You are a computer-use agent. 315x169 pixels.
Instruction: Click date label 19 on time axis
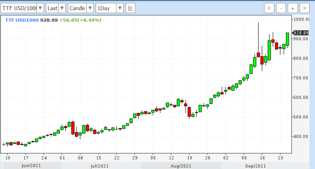[x=190, y=158]
